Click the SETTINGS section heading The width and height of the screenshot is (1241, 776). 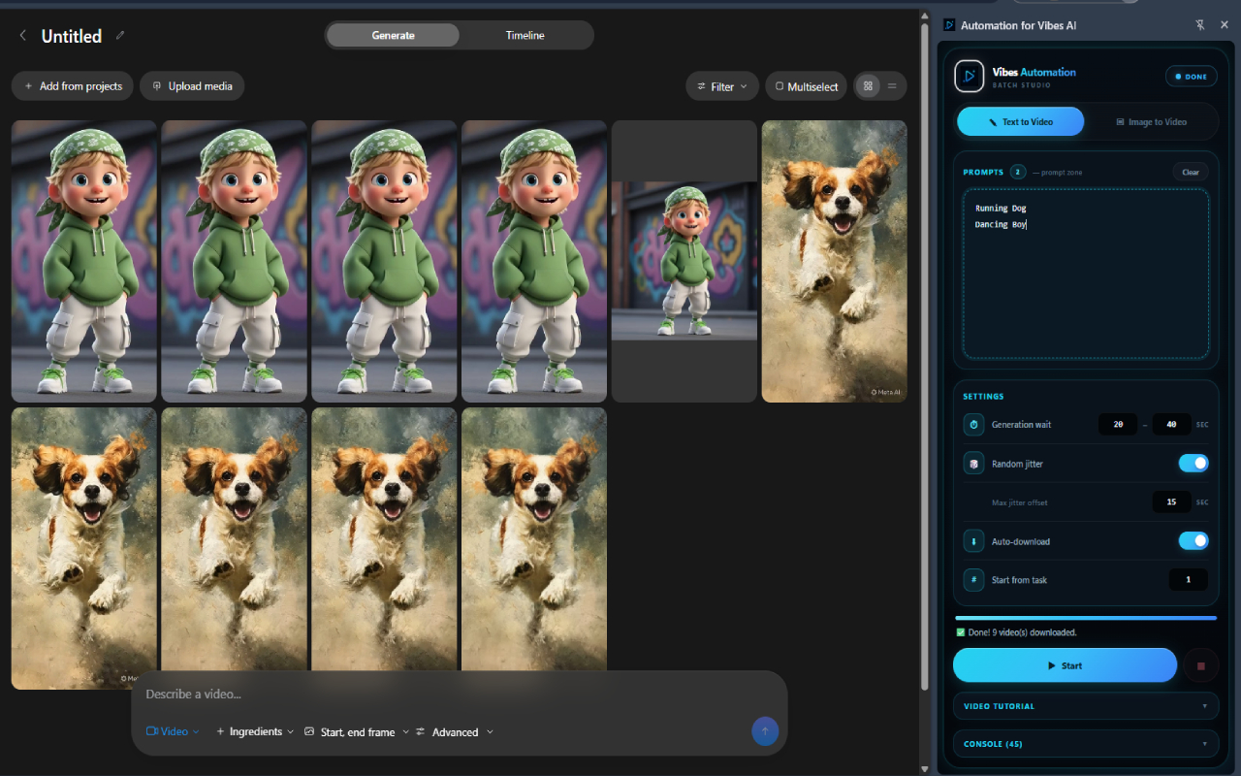(983, 397)
